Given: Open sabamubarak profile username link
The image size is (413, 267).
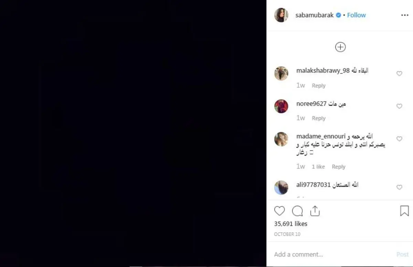Looking at the screenshot, I should click(315, 15).
